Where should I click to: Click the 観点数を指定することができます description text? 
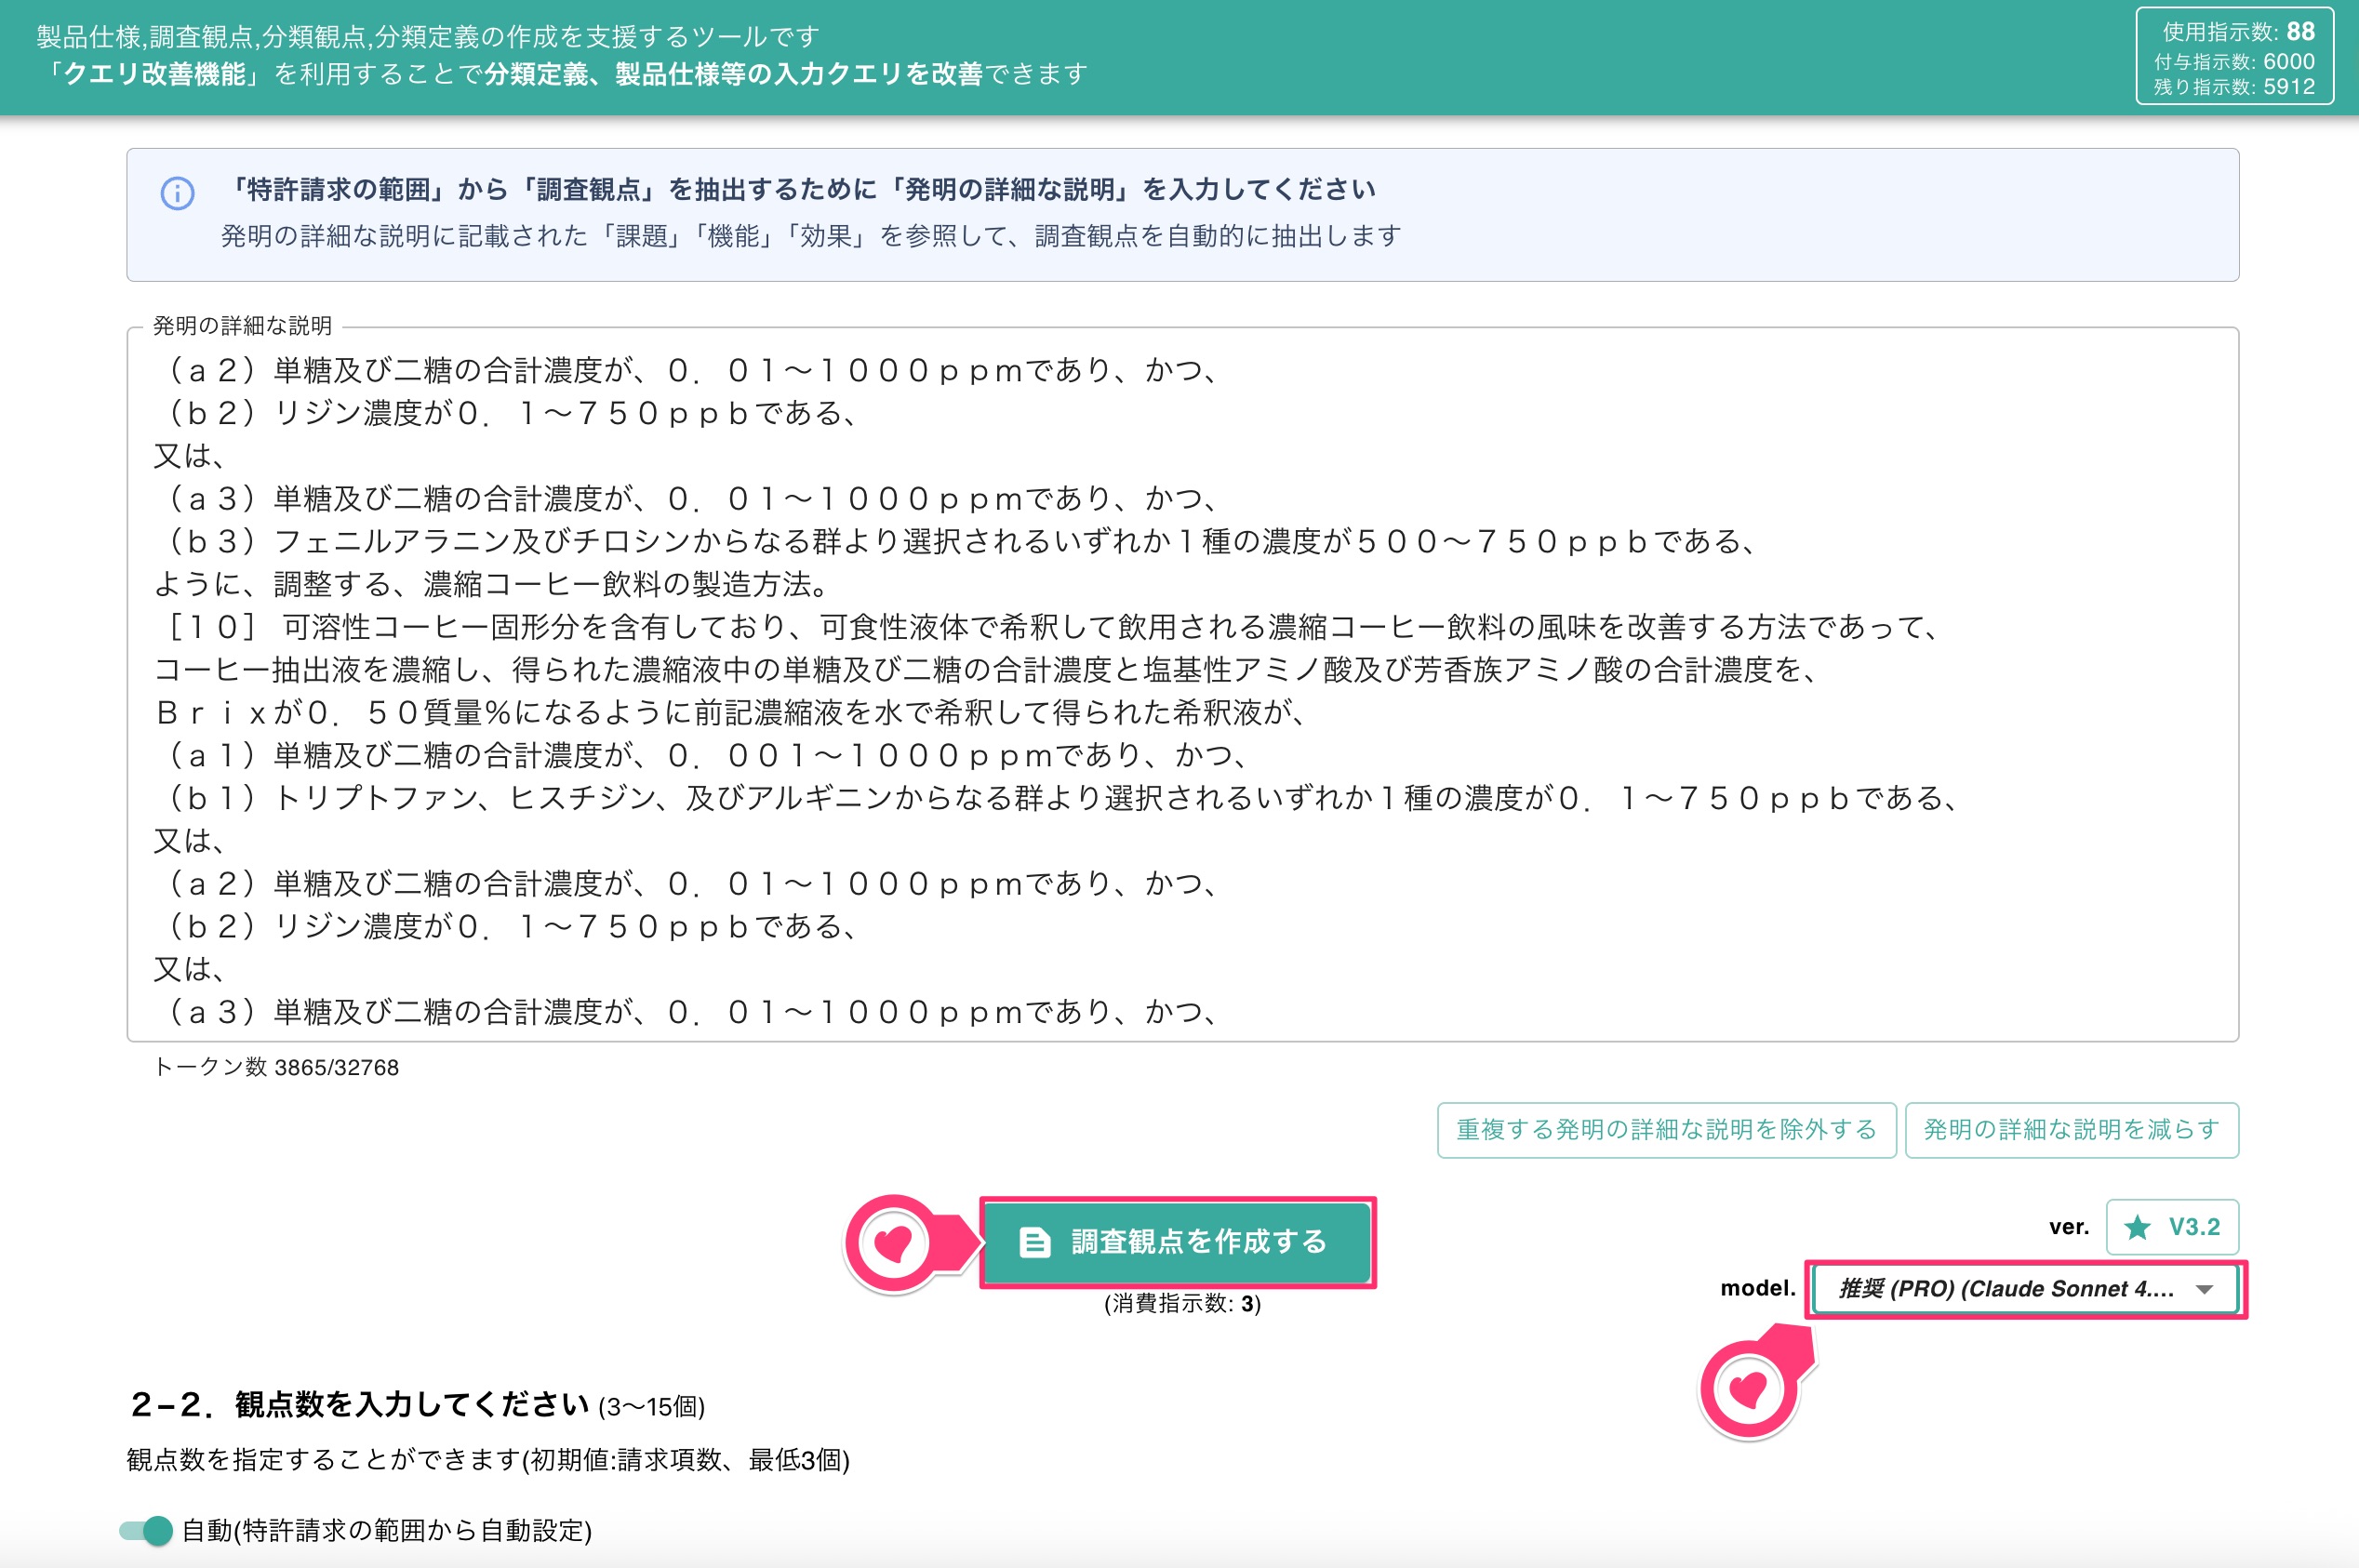click(x=488, y=1460)
